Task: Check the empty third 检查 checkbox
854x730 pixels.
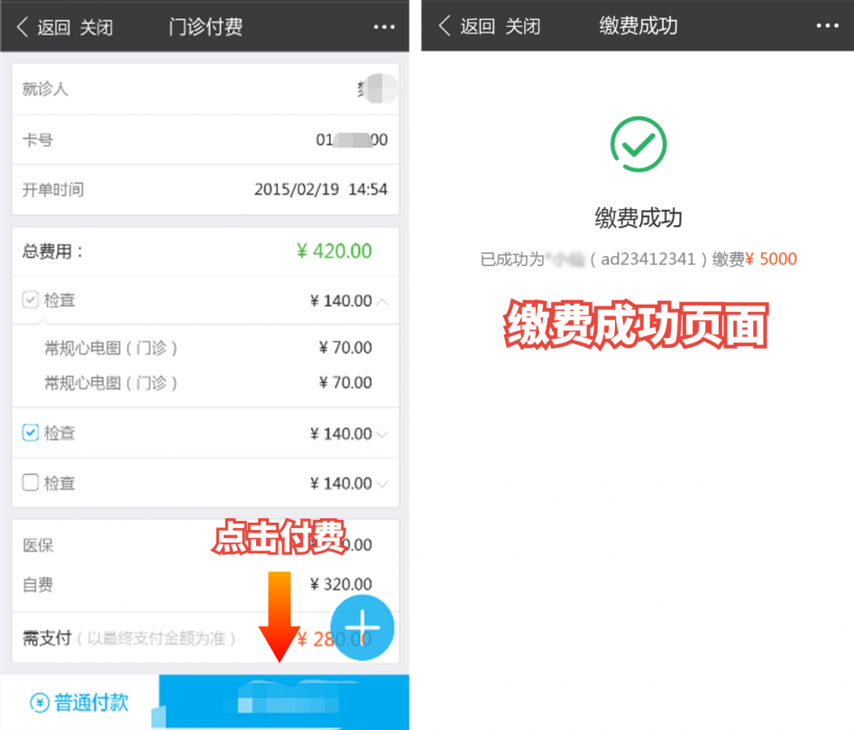Action: coord(31,482)
